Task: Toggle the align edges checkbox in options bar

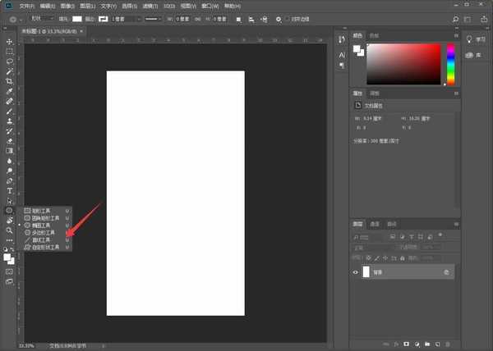Action: (286, 18)
